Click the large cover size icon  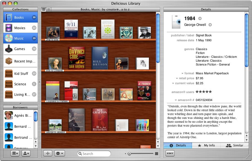coord(156,154)
